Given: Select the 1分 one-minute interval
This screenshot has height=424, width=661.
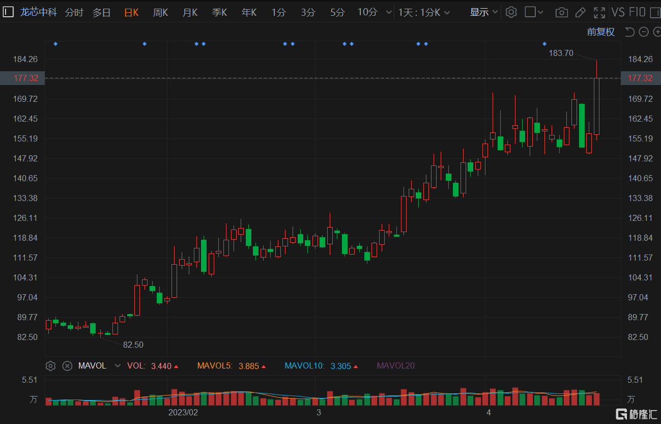Looking at the screenshot, I should [278, 12].
